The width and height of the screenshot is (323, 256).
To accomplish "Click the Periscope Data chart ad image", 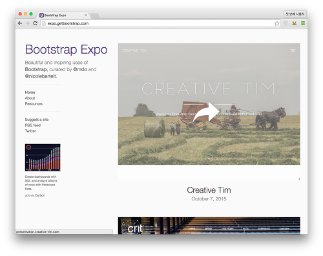I will [x=43, y=158].
